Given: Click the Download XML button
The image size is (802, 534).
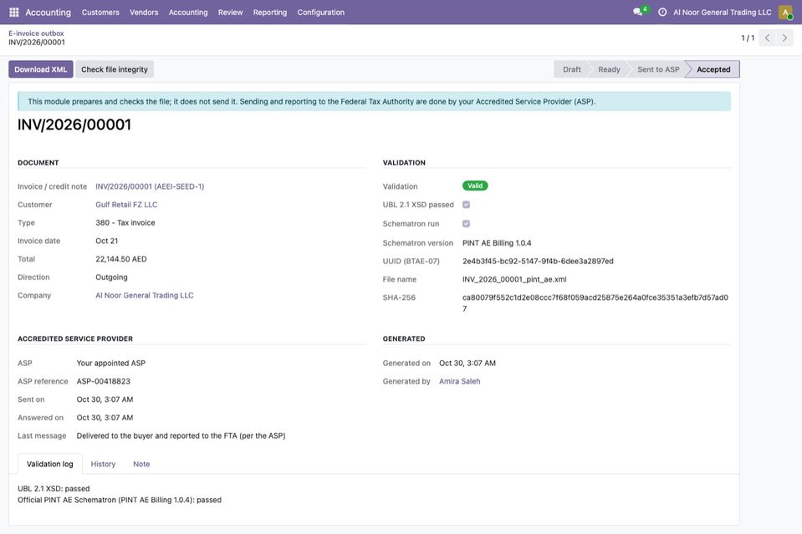Looking at the screenshot, I should 40,69.
